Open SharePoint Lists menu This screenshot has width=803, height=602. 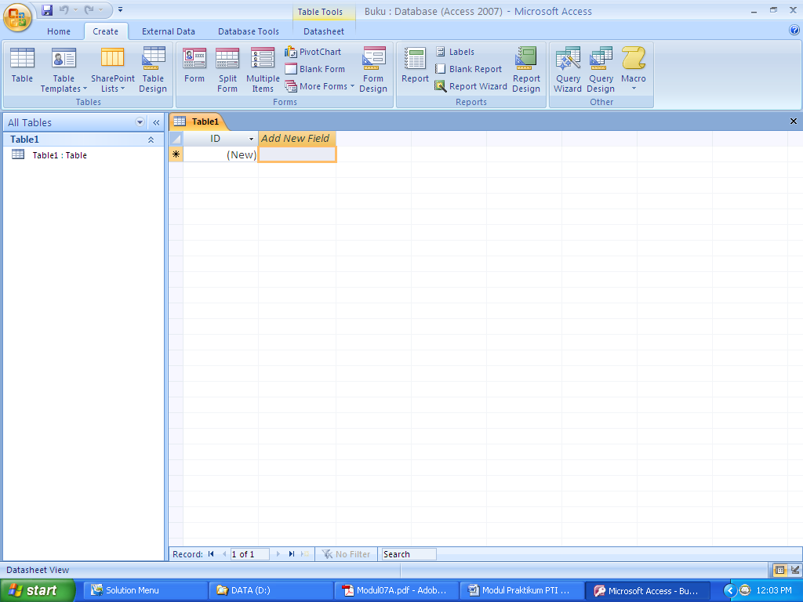pos(113,70)
